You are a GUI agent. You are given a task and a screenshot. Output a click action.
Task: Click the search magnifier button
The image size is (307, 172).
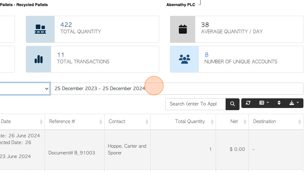click(x=232, y=104)
